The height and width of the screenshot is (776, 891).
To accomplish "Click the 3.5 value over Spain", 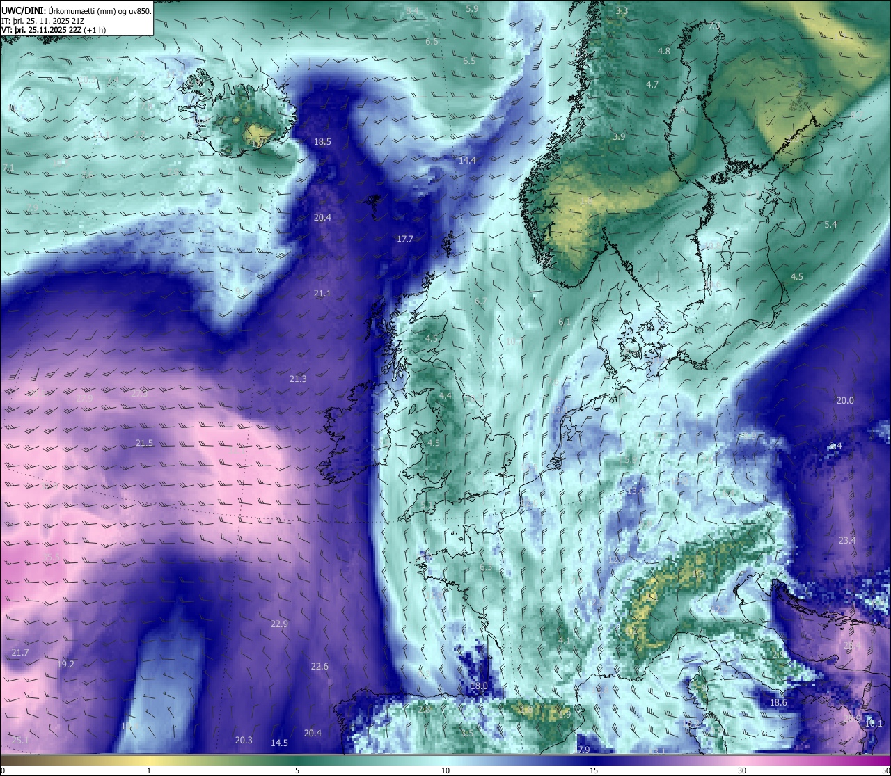I will (467, 733).
